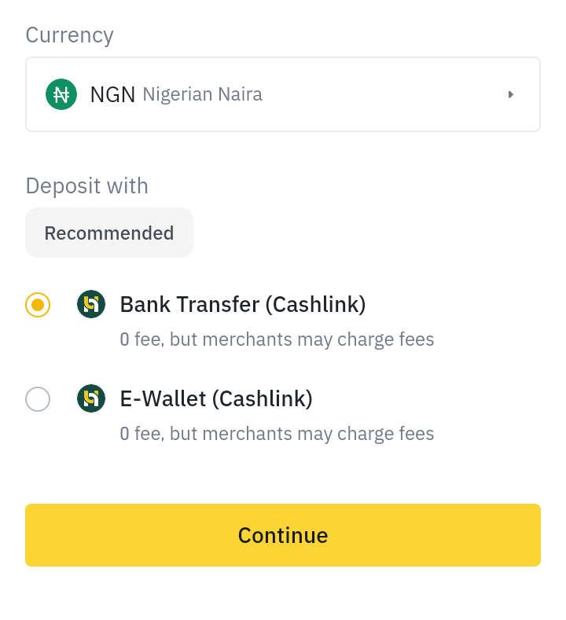The image size is (566, 620).
Task: Click the NGN currency code text
Action: (112, 94)
